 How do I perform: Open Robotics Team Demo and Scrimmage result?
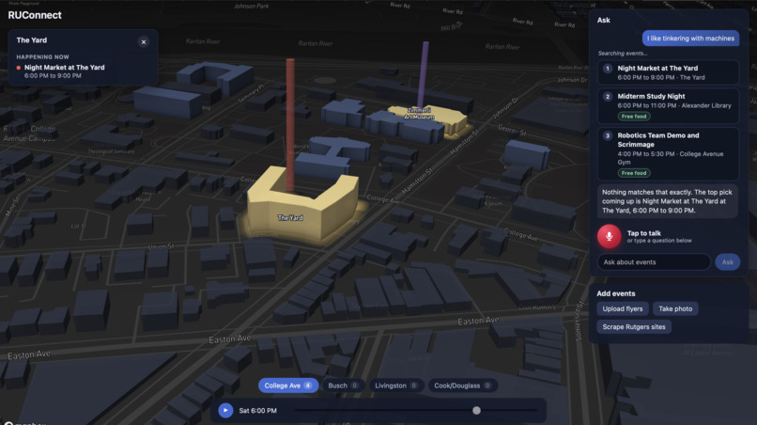pos(668,153)
